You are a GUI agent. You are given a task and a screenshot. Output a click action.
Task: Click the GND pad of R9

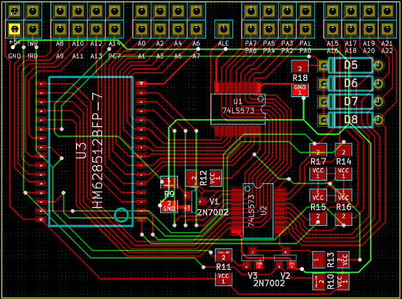(169, 206)
